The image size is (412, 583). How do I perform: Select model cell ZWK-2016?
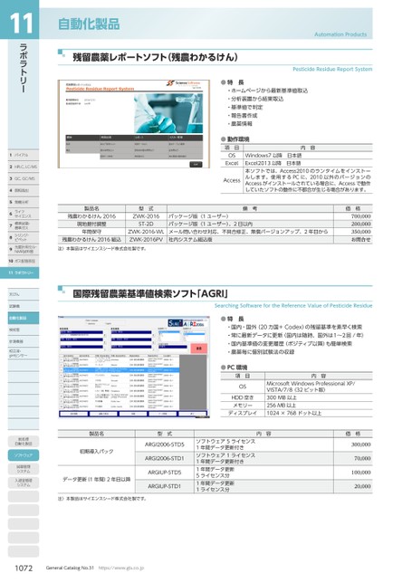pyautogui.click(x=146, y=216)
